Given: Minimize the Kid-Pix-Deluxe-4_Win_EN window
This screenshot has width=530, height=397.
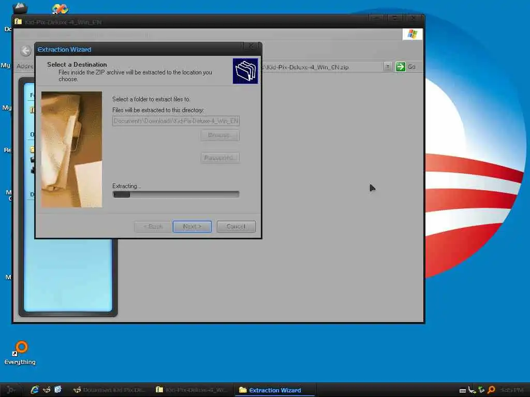Looking at the screenshot, I should point(377,18).
